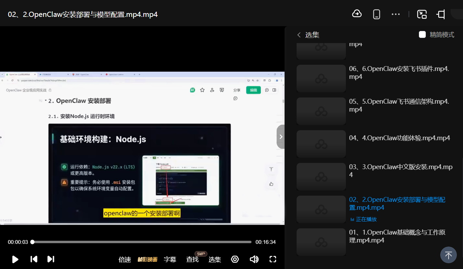
Task: Click the 选集 episode list button
Action: pyautogui.click(x=215, y=260)
